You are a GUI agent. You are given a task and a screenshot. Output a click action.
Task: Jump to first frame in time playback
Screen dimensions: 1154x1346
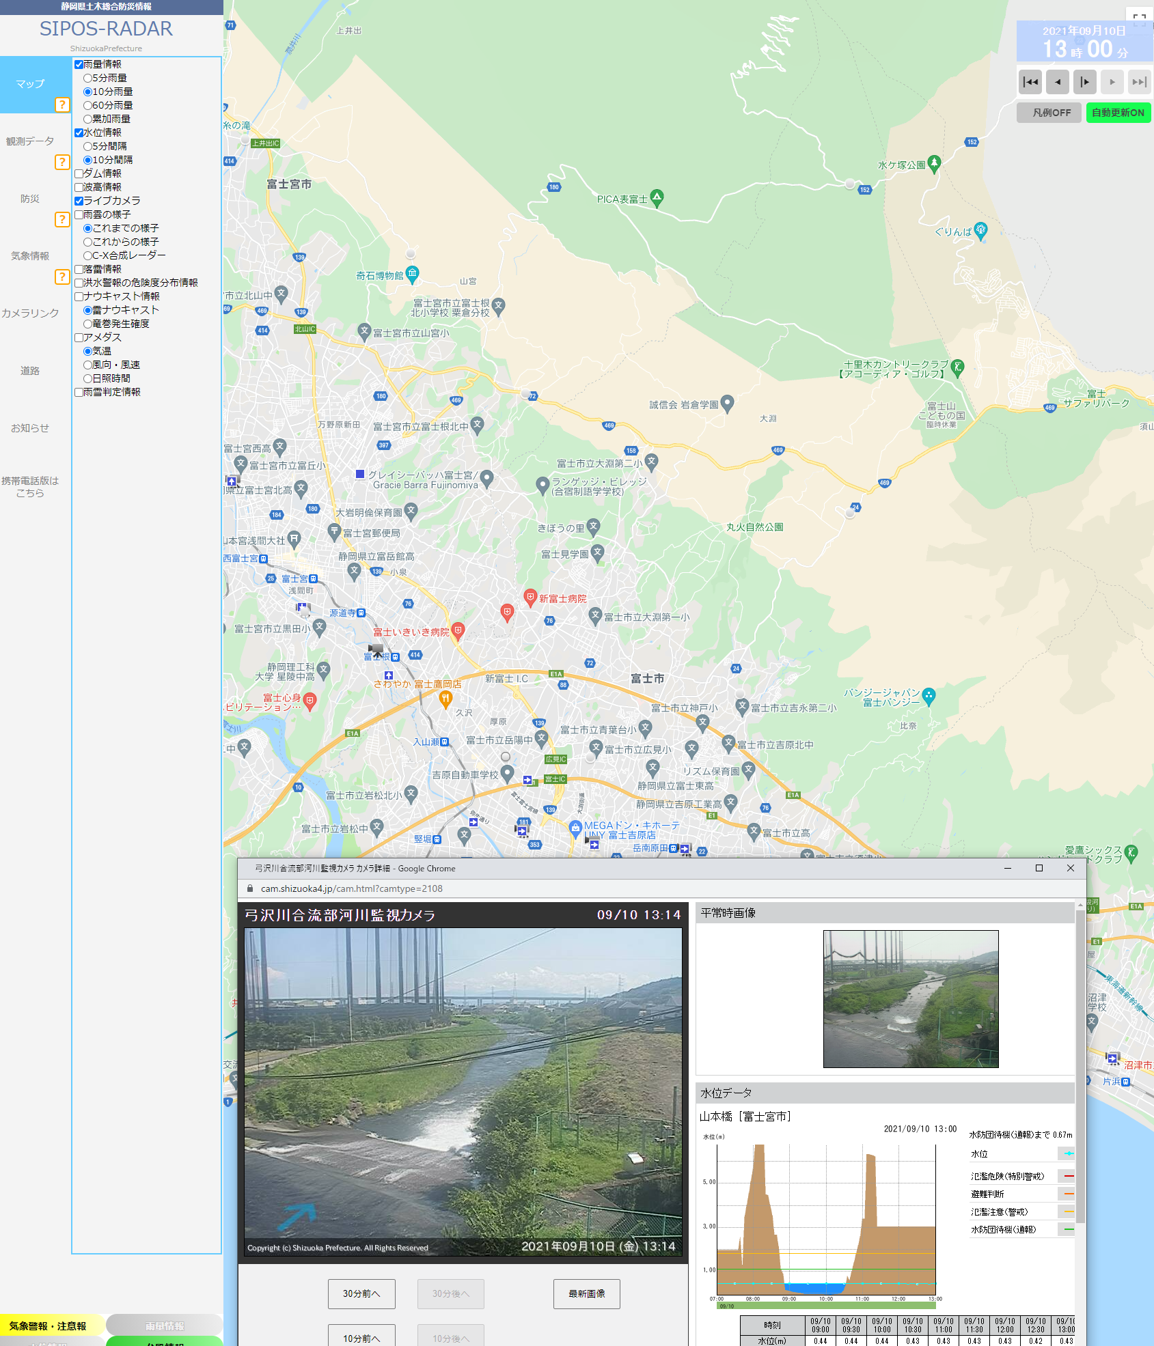pyautogui.click(x=1030, y=82)
